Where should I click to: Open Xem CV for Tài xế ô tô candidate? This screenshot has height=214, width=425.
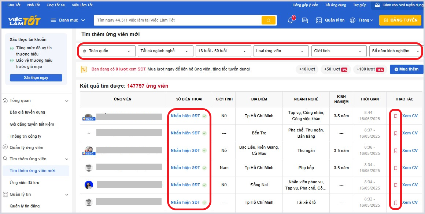410,202
